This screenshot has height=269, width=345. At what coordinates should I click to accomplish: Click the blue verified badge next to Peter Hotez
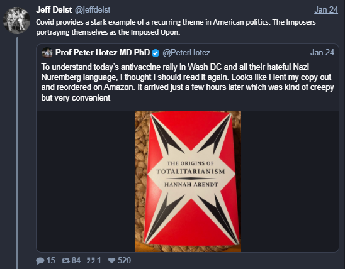(156, 53)
